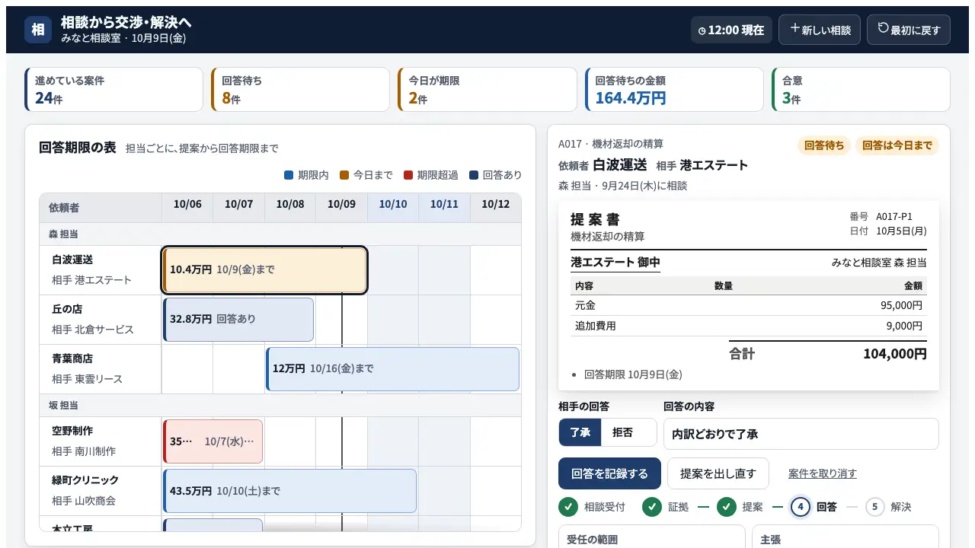This screenshot has height=548, width=975.
Task: Click the clock icon beside 12:00 現在
Action: pos(702,31)
